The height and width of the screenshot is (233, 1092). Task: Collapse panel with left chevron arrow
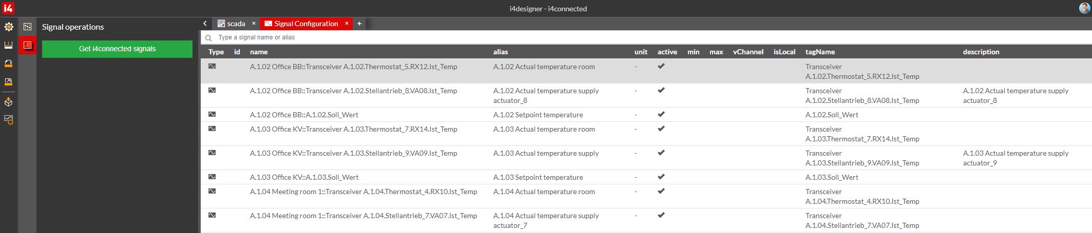(x=205, y=24)
